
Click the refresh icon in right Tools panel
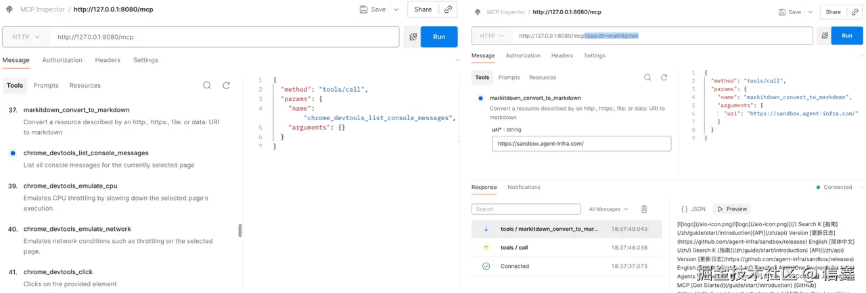point(665,78)
